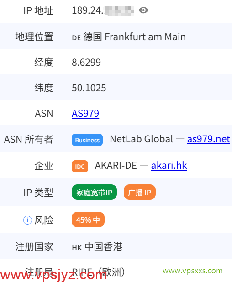The width and height of the screenshot is (232, 282).
Task: Select the 中国香港 registered country value
Action: tap(104, 246)
